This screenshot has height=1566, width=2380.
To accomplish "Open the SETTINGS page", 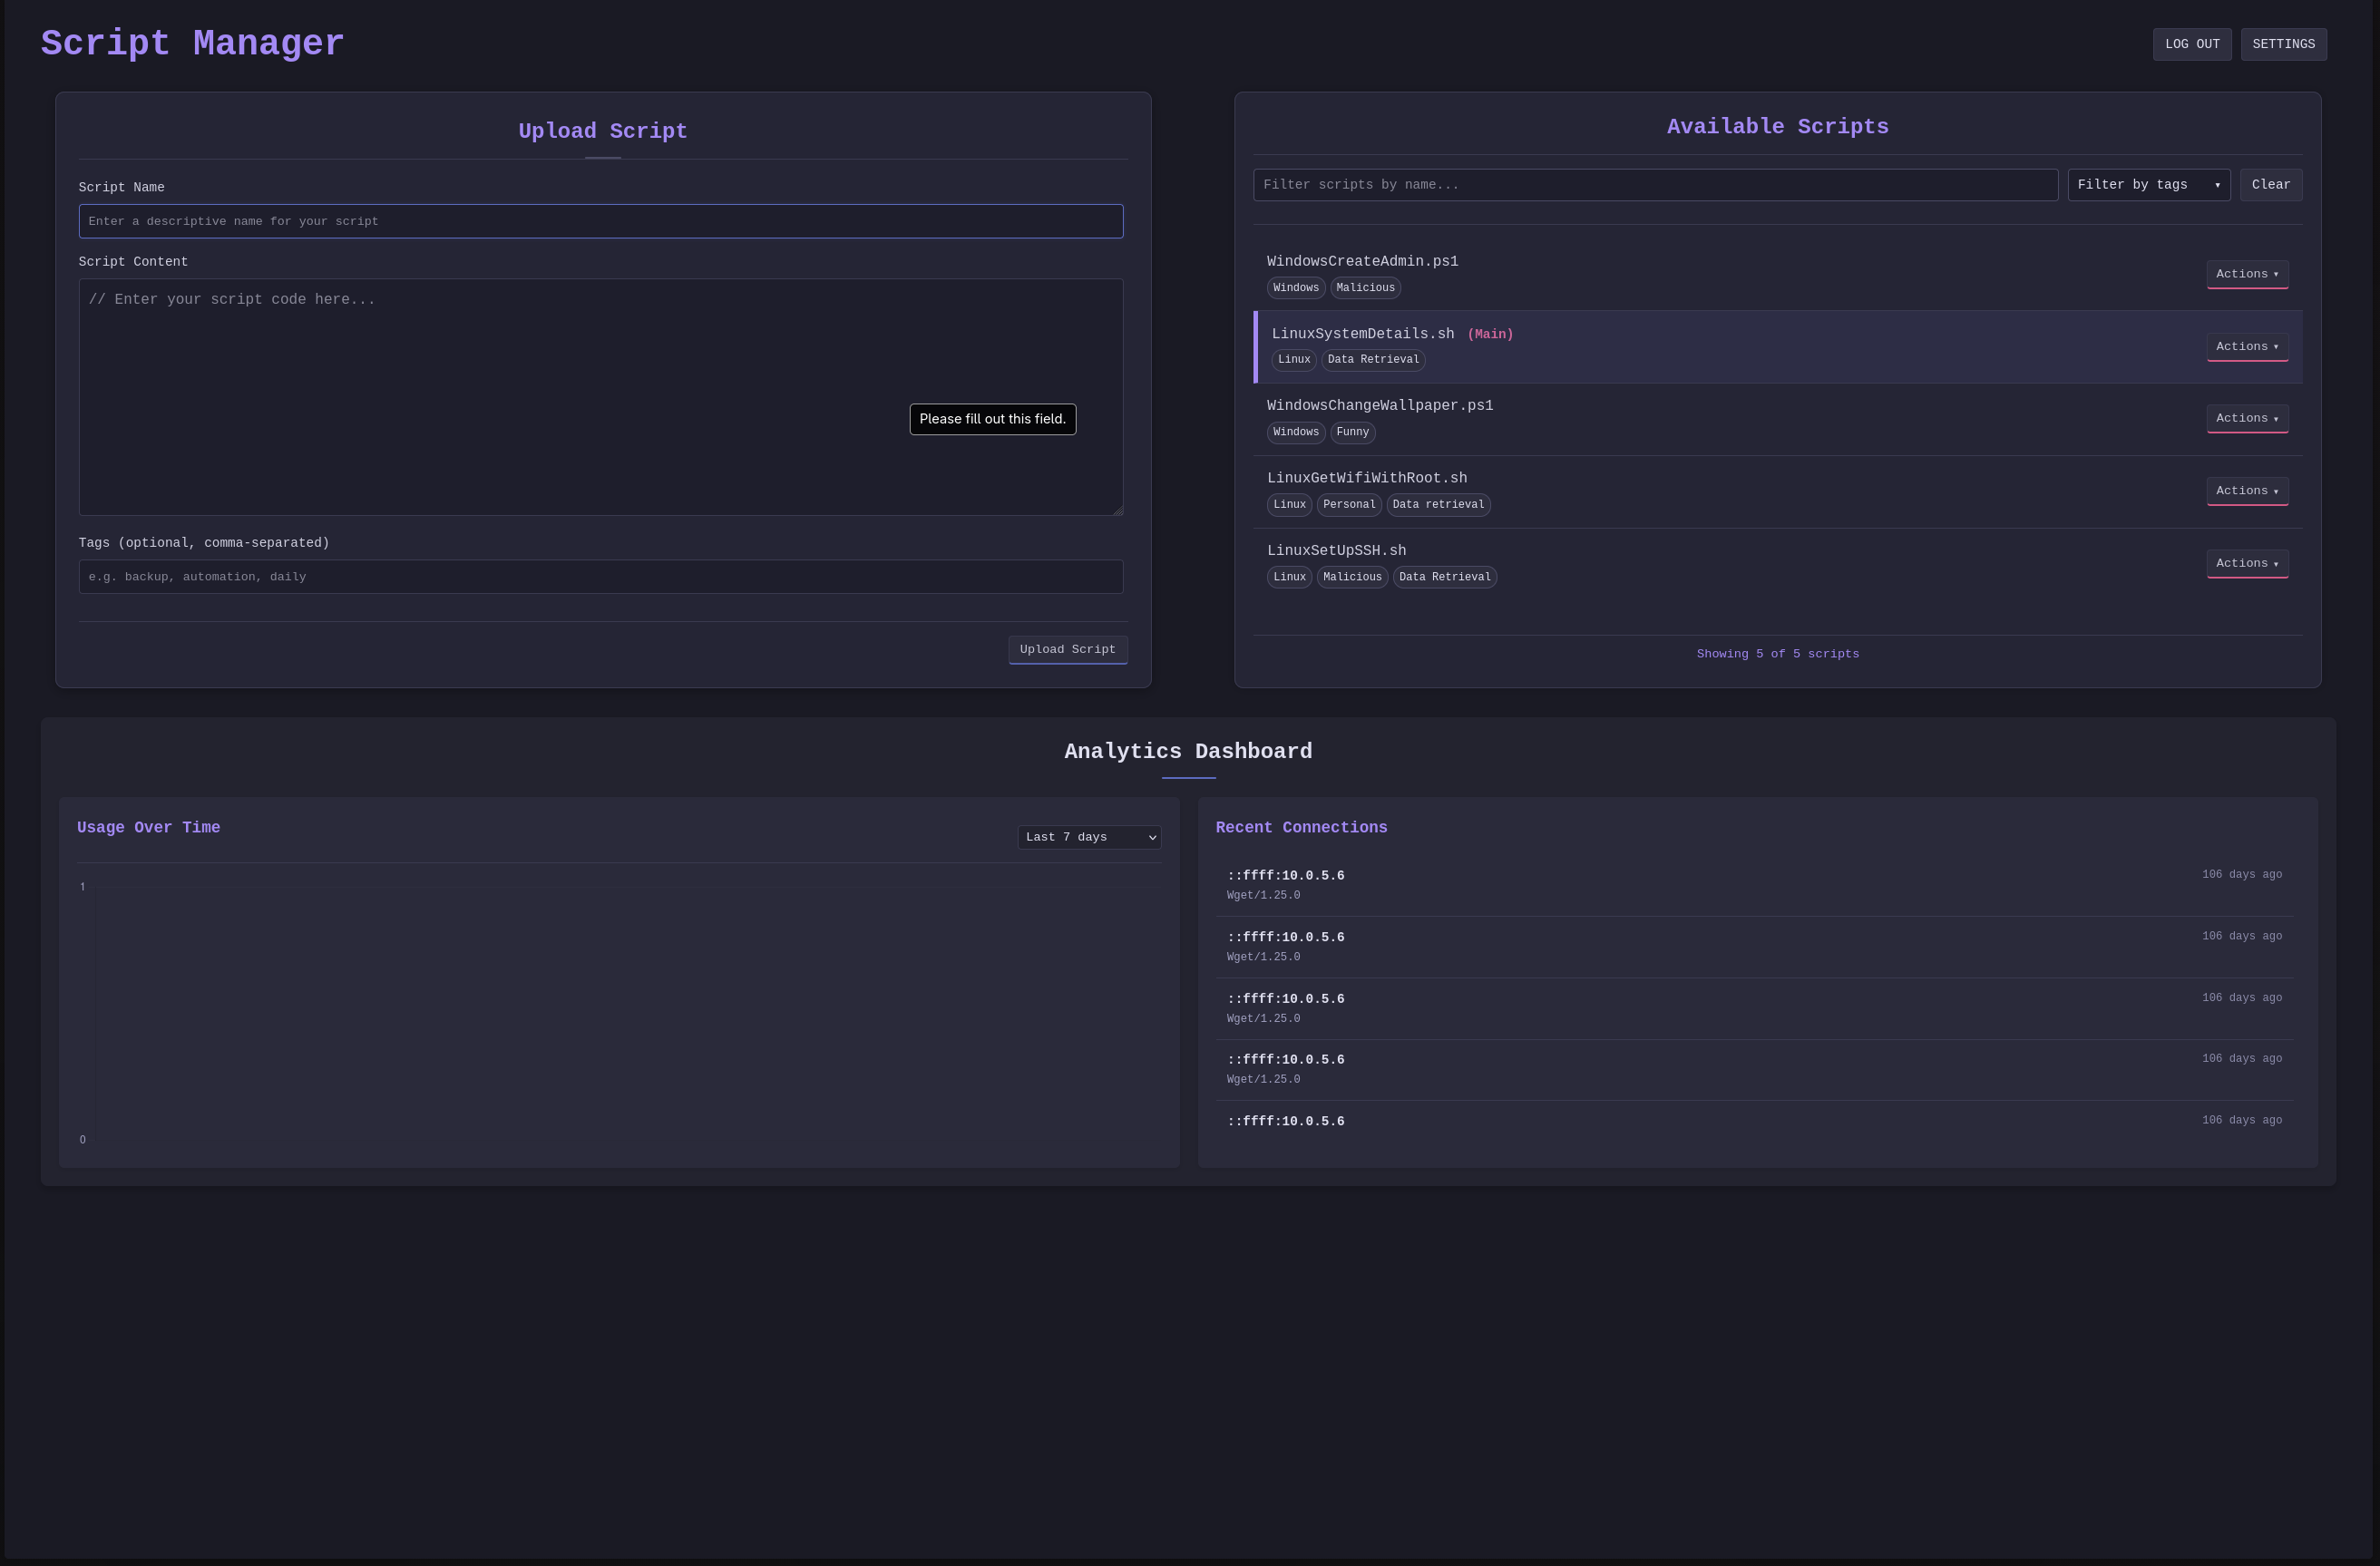I will (2283, 44).
